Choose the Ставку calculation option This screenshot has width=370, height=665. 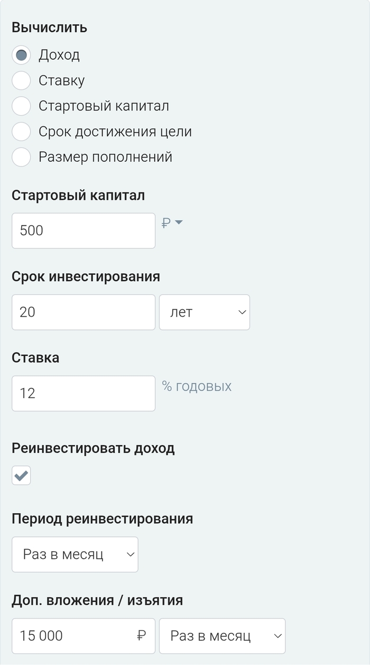point(21,80)
